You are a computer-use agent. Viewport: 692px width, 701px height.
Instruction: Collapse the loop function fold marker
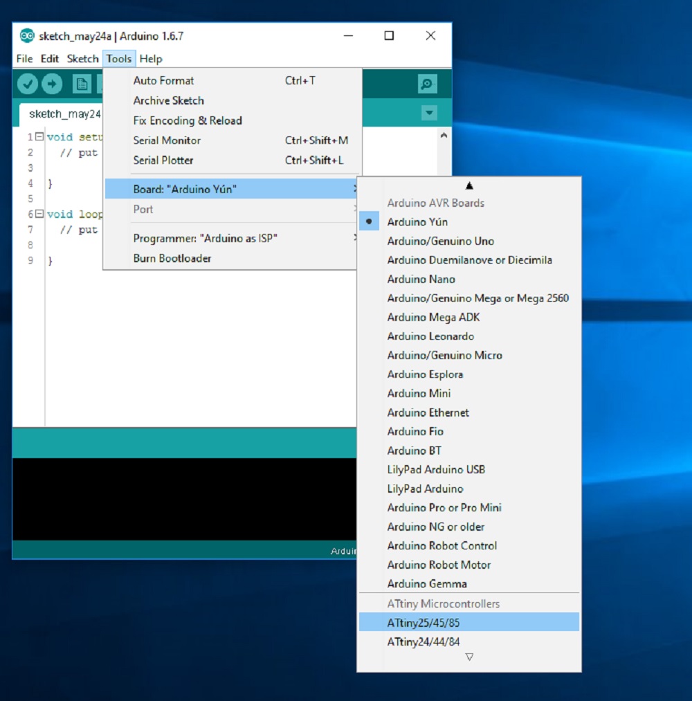click(39, 214)
